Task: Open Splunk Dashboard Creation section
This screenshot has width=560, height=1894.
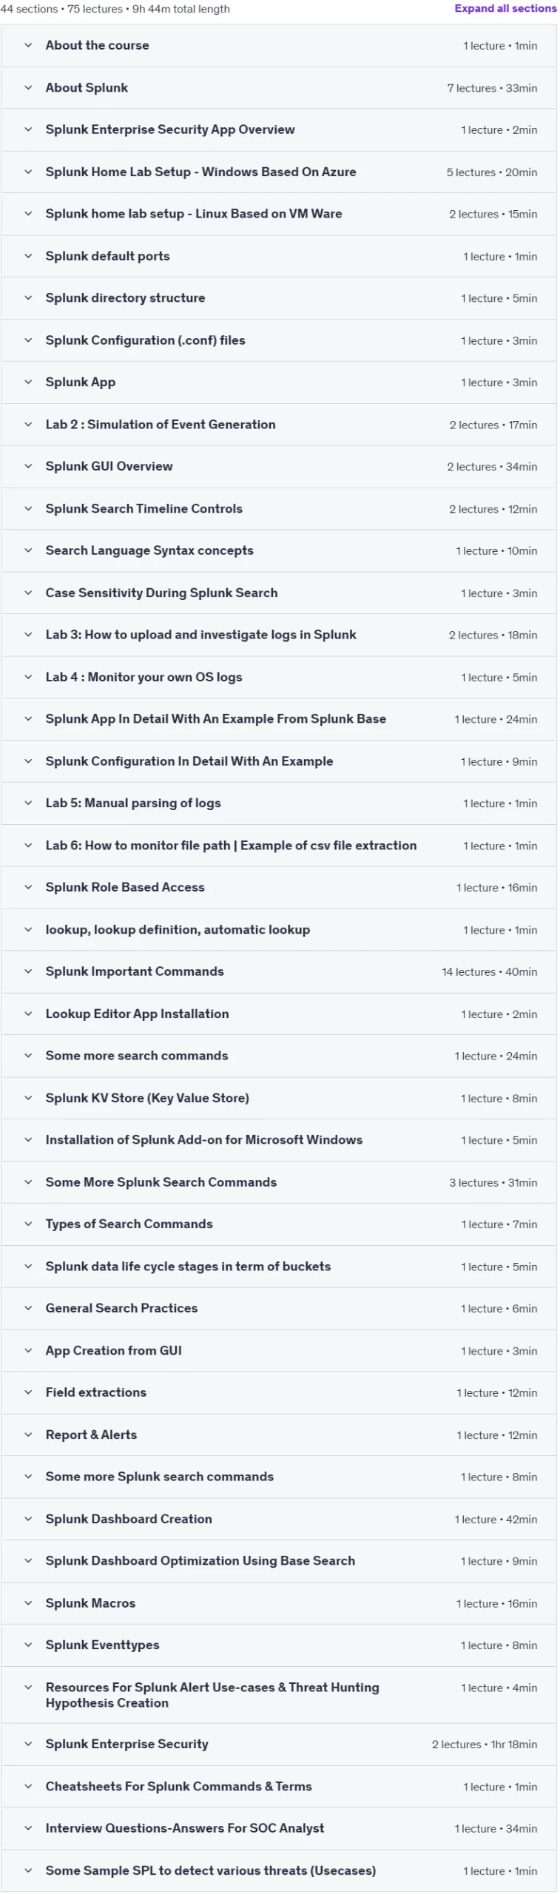Action: [x=279, y=1519]
